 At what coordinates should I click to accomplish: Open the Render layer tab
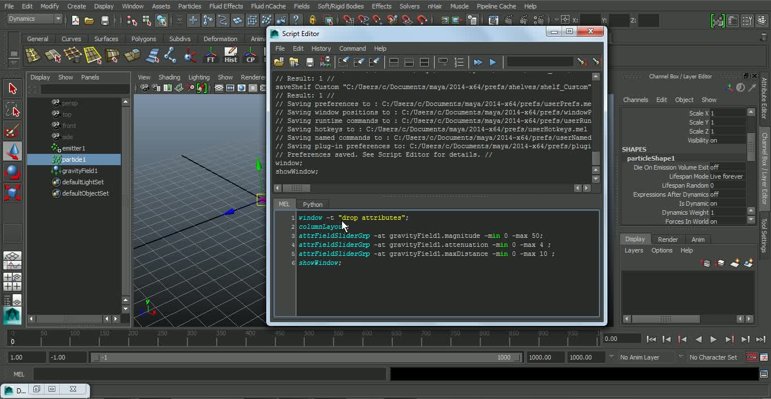668,240
